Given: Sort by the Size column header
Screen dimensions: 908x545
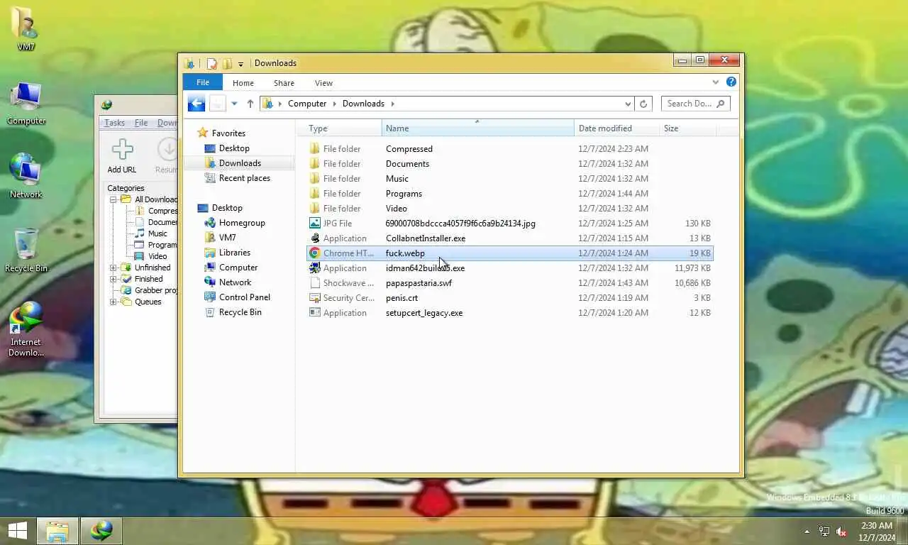Looking at the screenshot, I should tap(687, 128).
